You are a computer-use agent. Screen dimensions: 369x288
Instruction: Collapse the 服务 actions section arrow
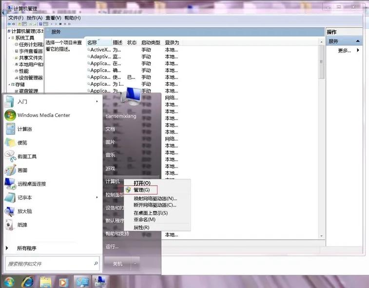[358, 41]
